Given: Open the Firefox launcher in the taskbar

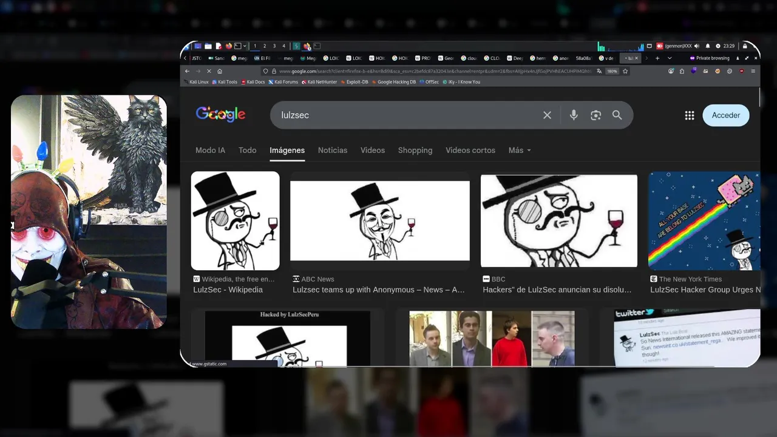Looking at the screenshot, I should pos(229,46).
